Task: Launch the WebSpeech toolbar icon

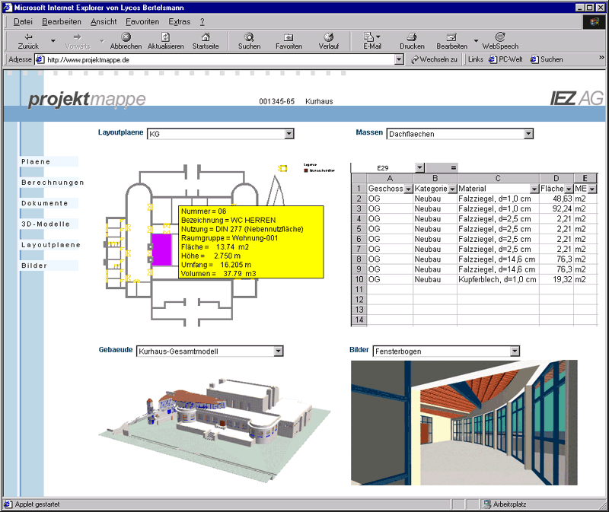Action: point(500,37)
